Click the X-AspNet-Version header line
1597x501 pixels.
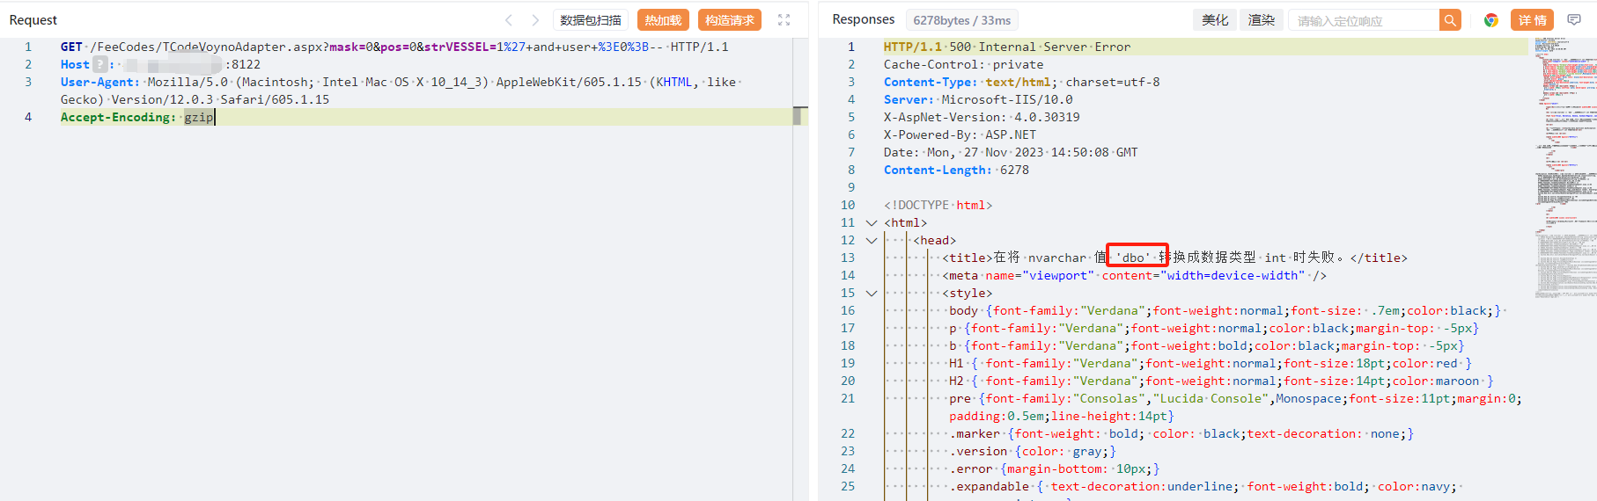coord(982,117)
